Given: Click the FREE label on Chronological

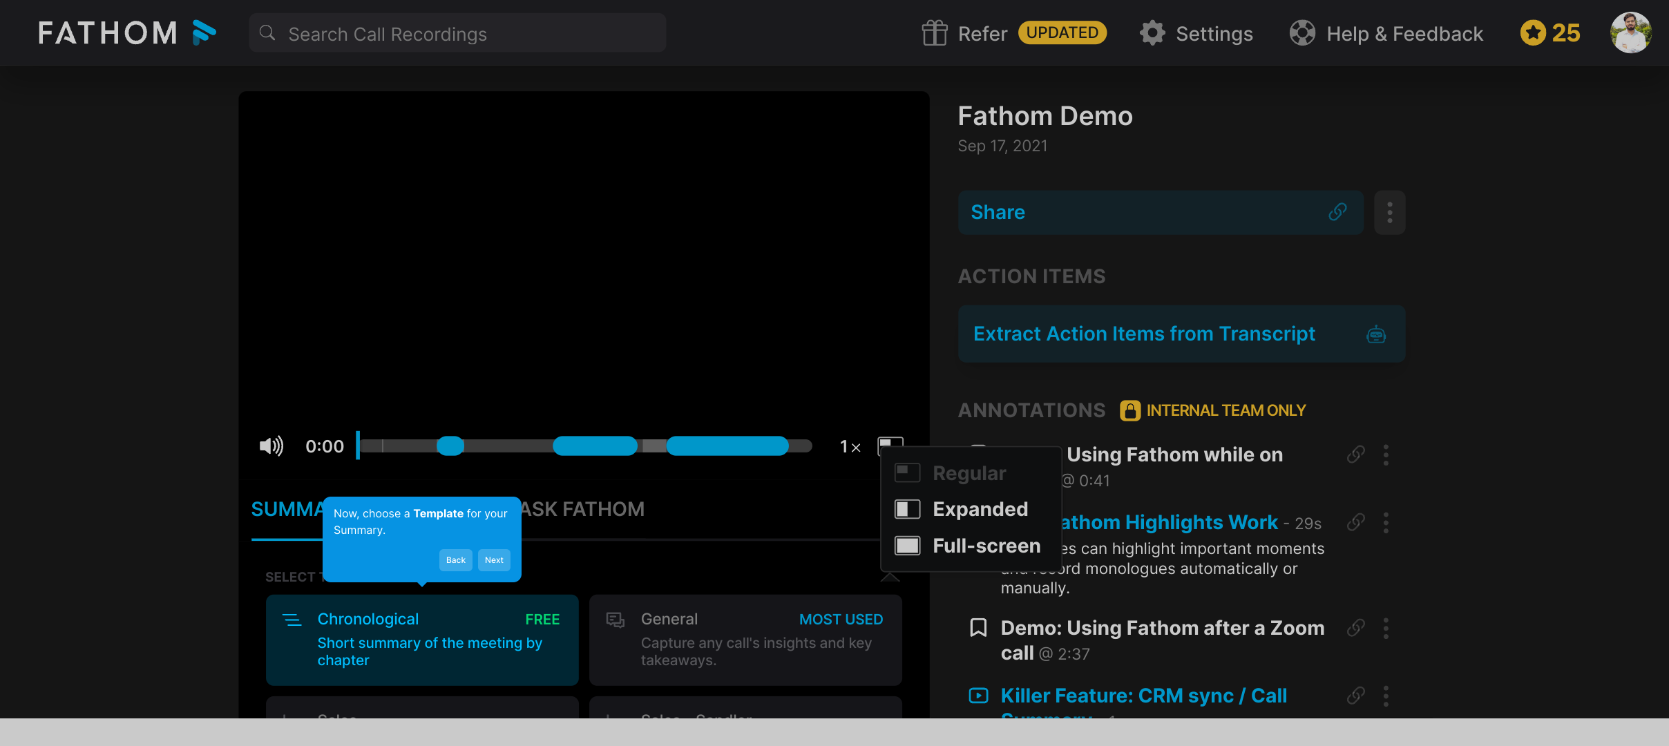Looking at the screenshot, I should tap(542, 620).
